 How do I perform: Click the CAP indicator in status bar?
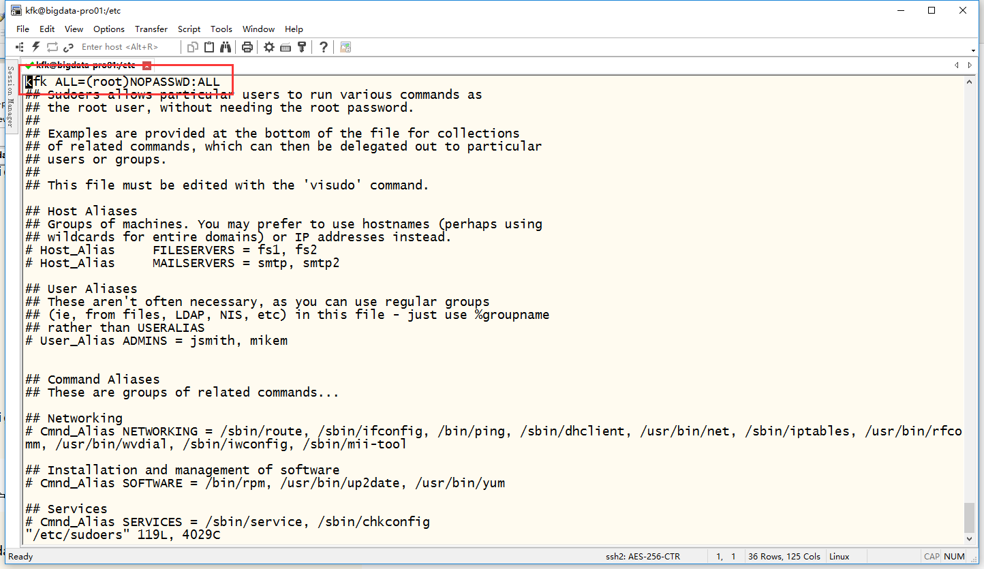click(932, 557)
